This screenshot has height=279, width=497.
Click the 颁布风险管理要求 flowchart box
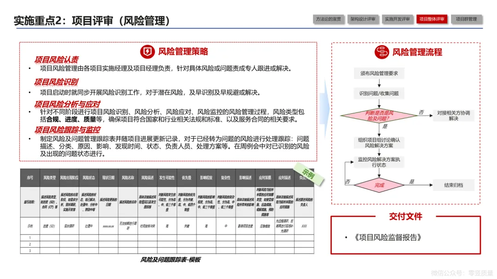click(x=379, y=73)
